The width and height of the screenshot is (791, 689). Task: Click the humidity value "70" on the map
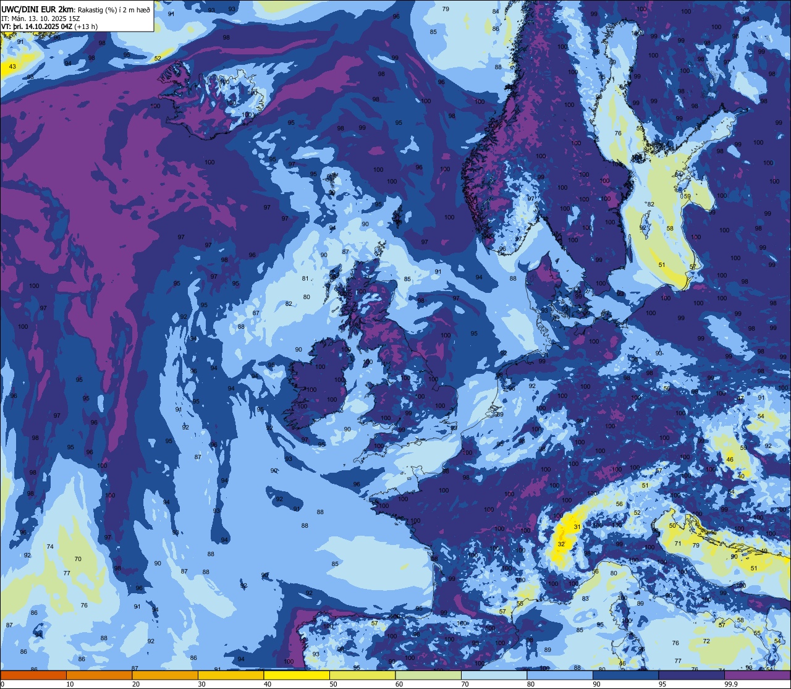coord(78,559)
